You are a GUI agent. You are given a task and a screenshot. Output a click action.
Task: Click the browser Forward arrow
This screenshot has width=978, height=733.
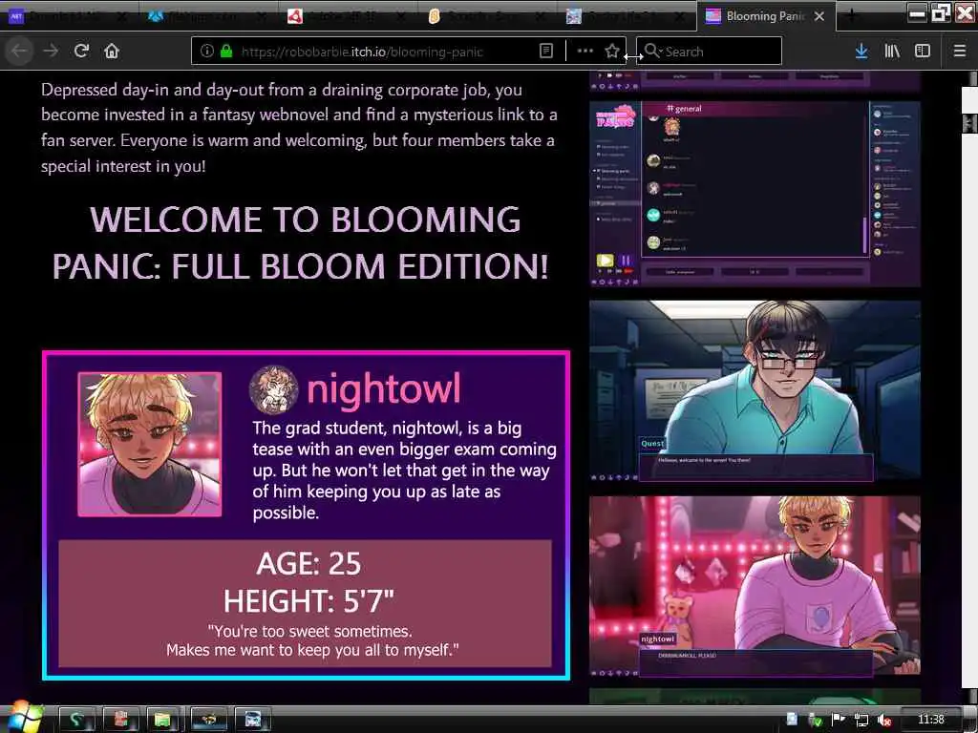(x=52, y=52)
